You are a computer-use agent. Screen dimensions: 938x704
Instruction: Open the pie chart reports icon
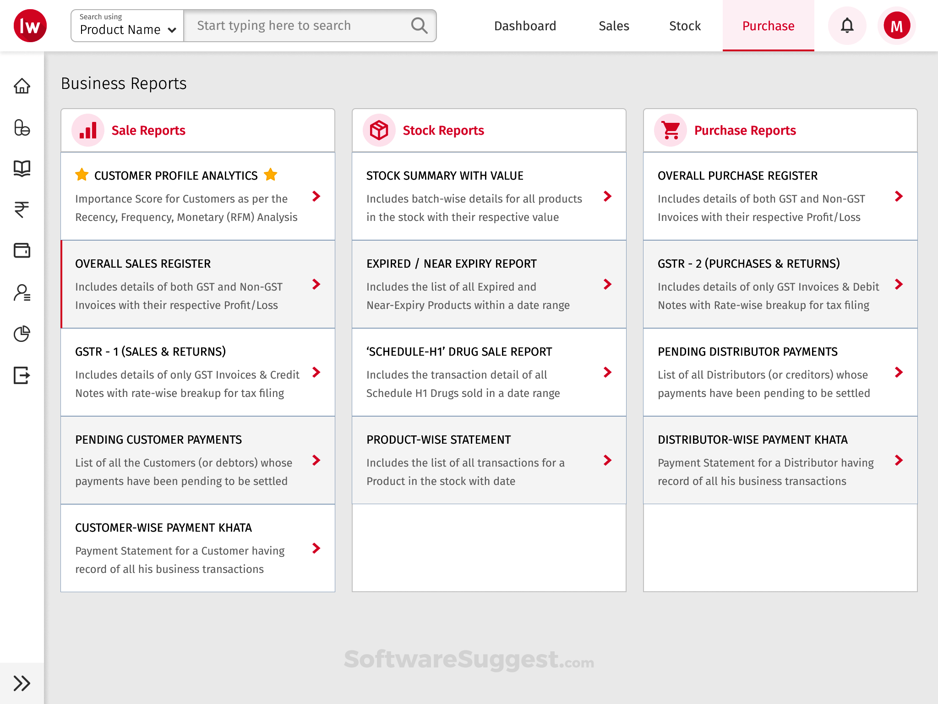(x=22, y=334)
